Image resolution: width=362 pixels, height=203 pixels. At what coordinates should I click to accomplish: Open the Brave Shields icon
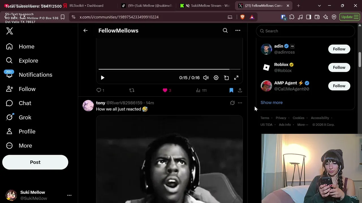click(242, 17)
